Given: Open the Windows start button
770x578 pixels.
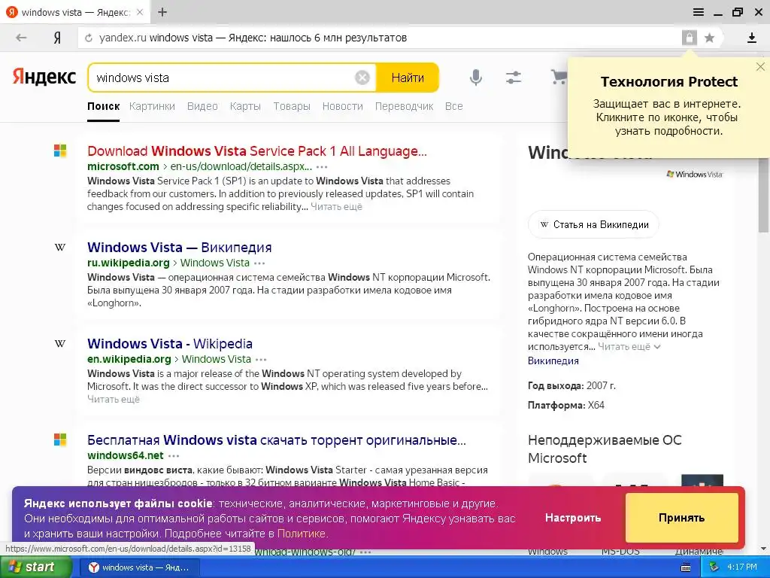Looking at the screenshot, I should (35, 567).
